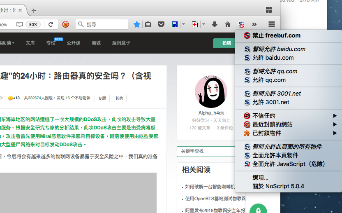Choose 允許 qq.com
The height and width of the screenshot is (213, 342).
pyautogui.click(x=289, y=80)
